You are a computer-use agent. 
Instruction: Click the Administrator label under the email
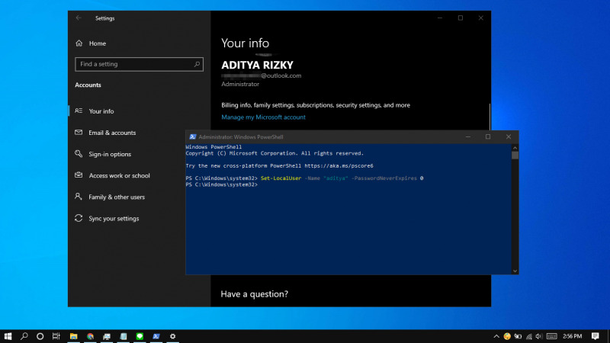click(x=240, y=84)
